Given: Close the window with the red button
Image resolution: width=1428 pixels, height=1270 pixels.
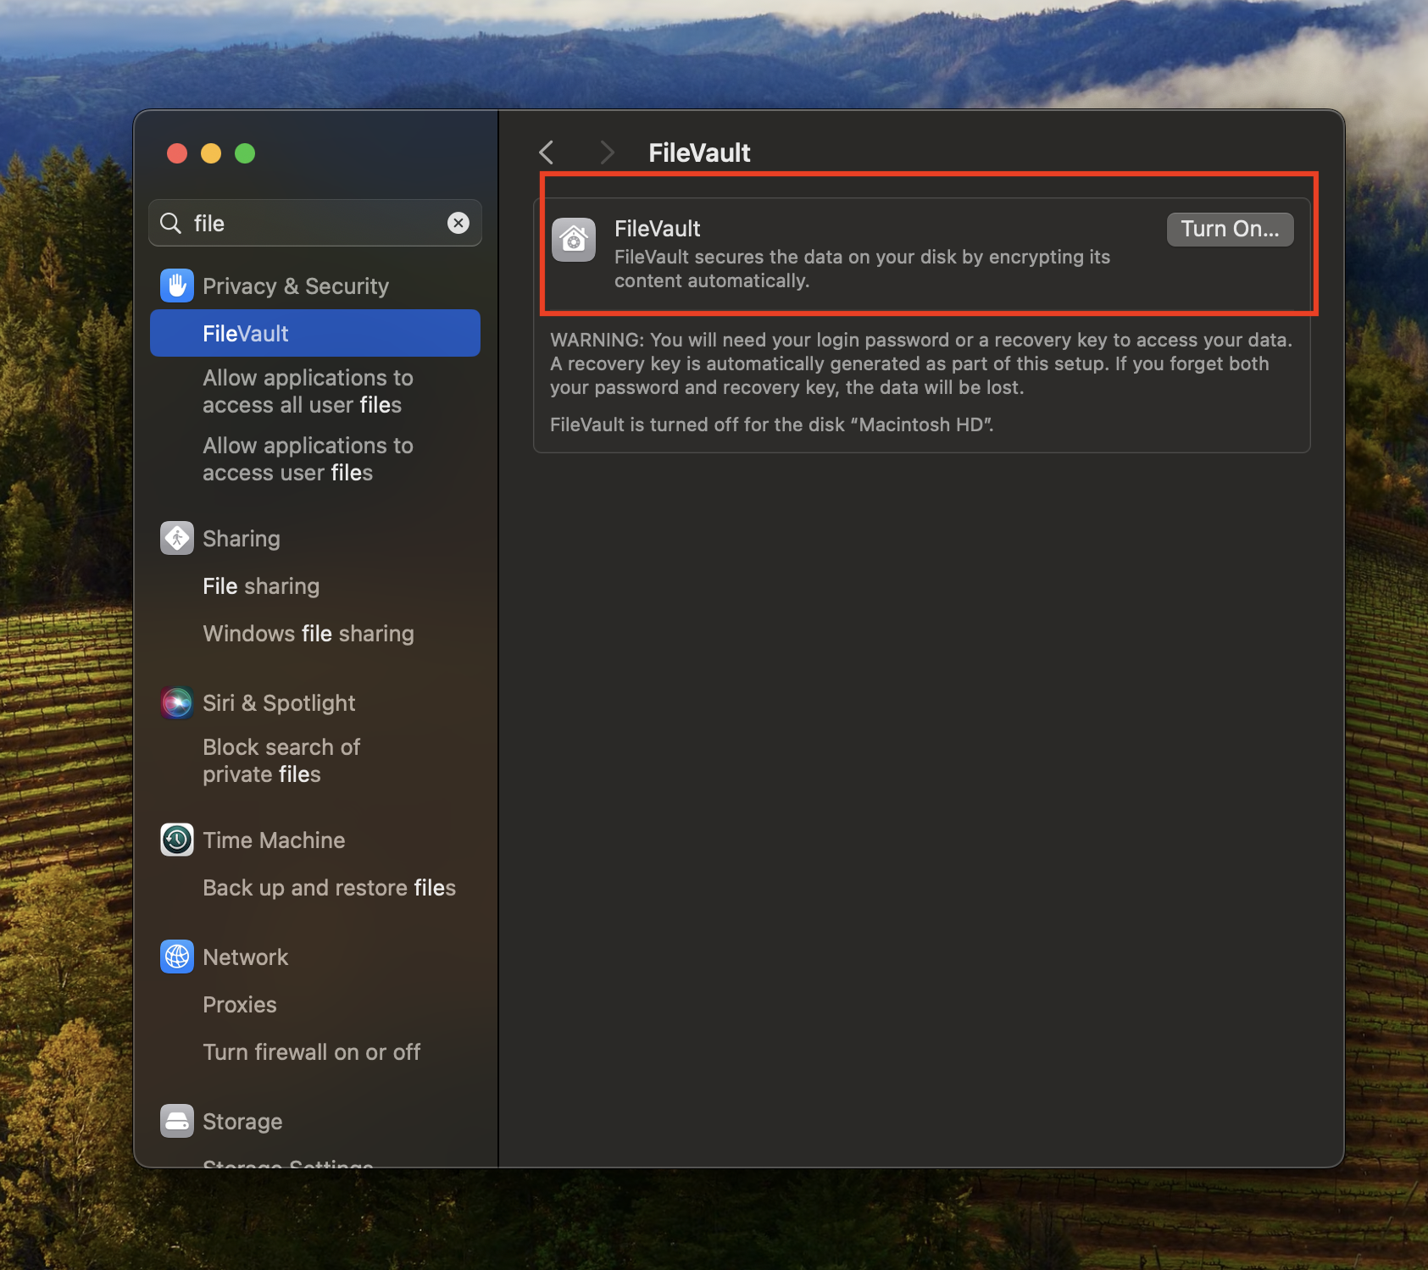Looking at the screenshot, I should 177,153.
